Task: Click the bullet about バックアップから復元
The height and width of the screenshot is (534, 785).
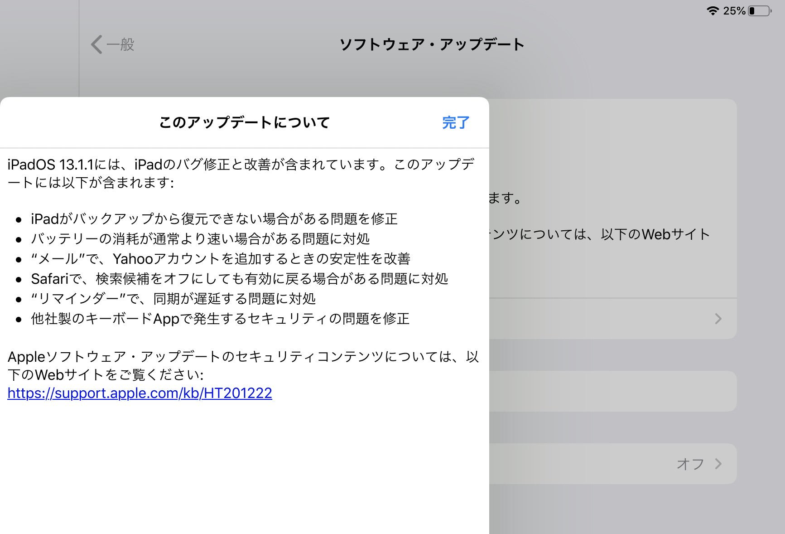Action: [214, 219]
